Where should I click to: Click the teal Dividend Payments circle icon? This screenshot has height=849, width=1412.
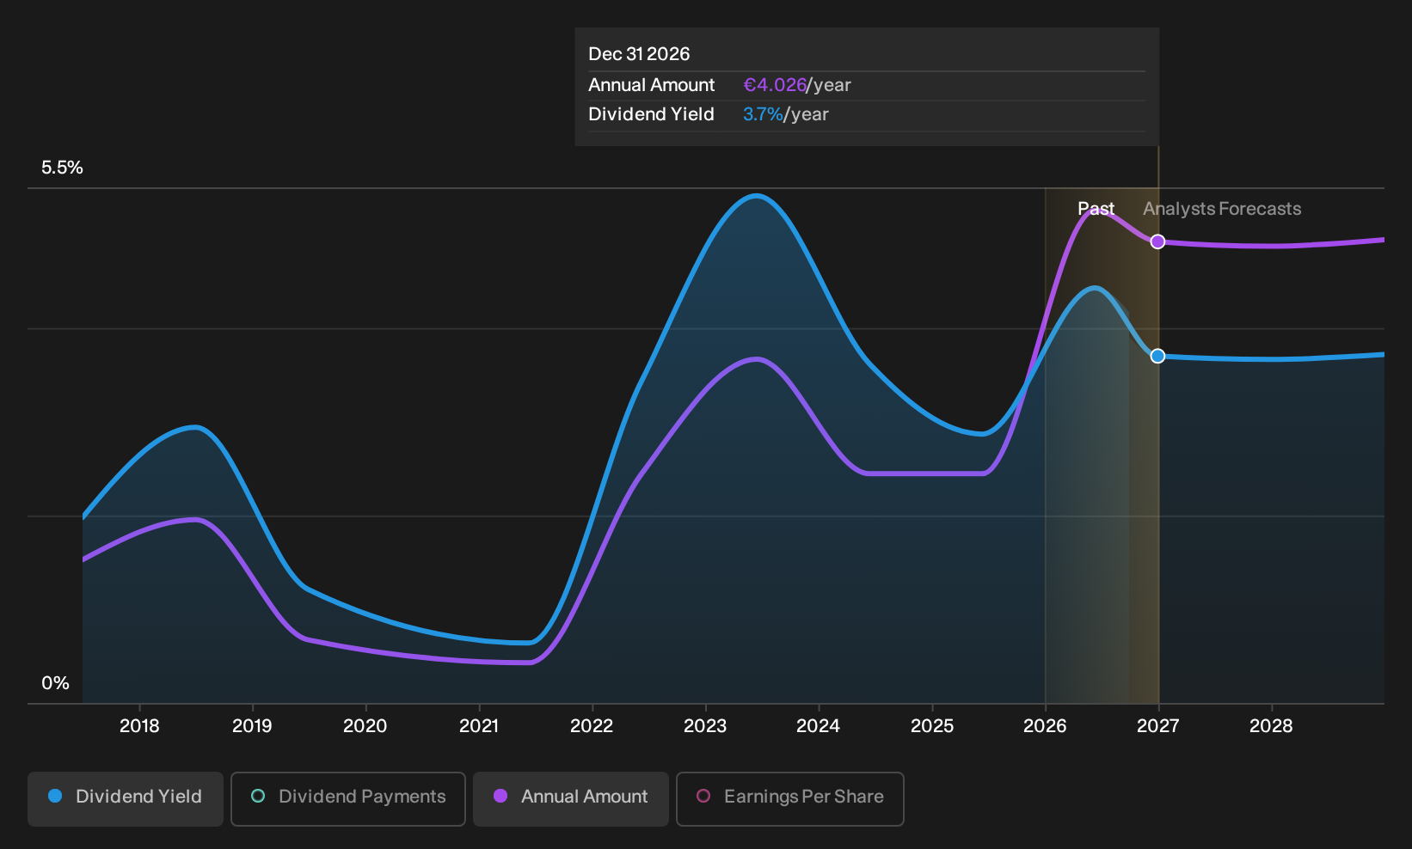click(x=258, y=797)
